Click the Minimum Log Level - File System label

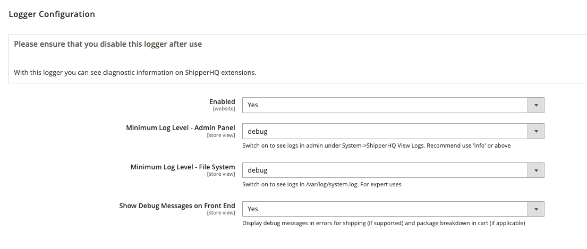coord(183,167)
